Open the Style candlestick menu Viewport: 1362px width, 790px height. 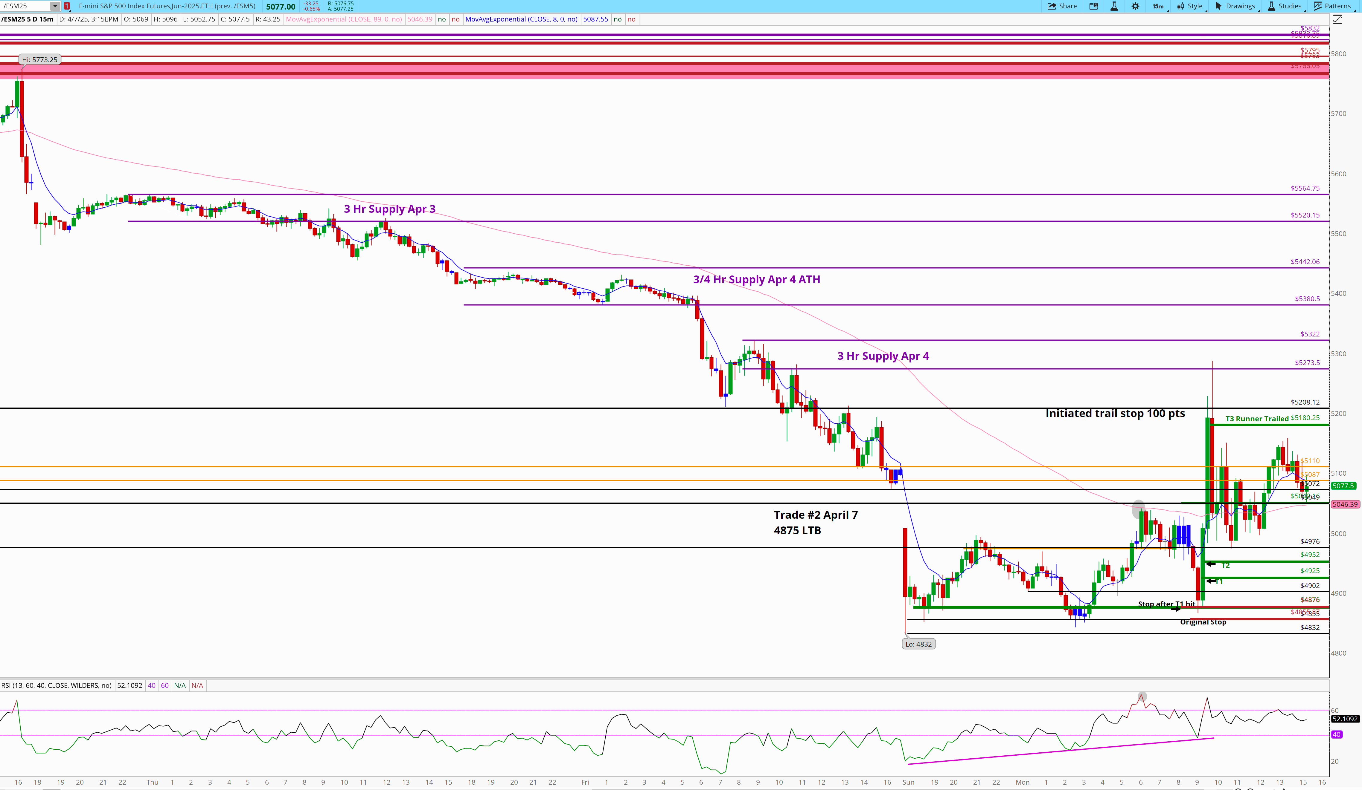[x=1190, y=6]
